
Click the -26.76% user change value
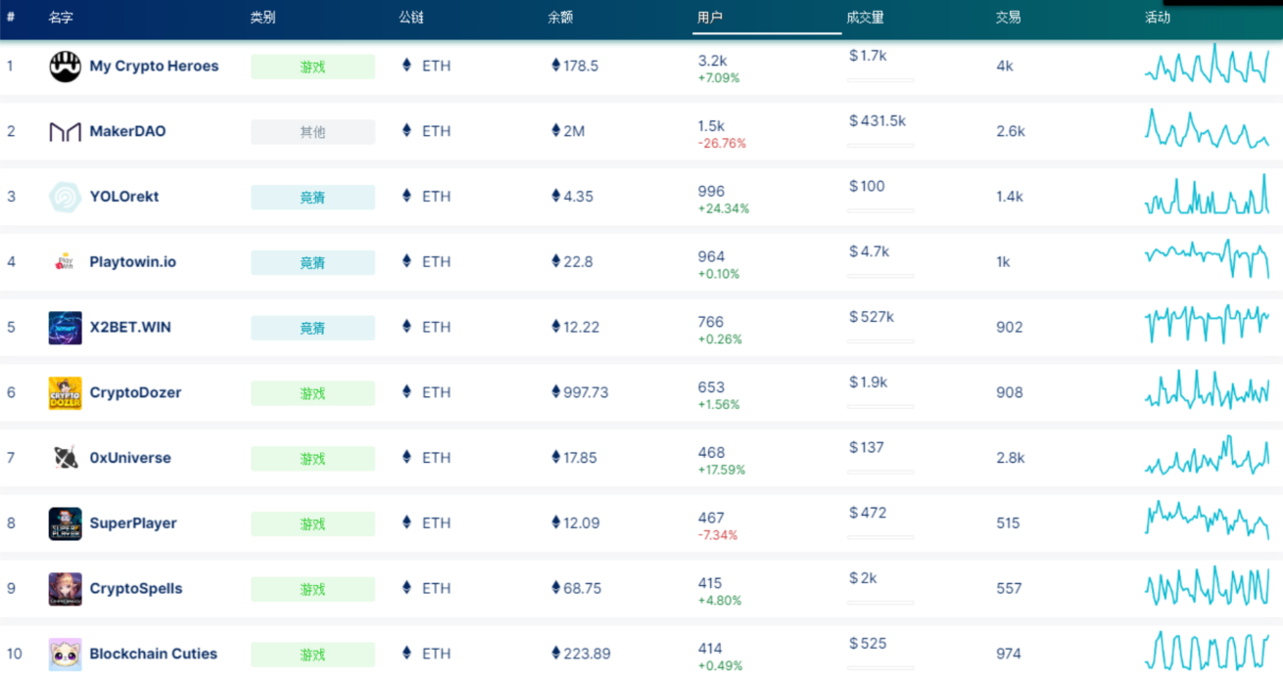pyautogui.click(x=722, y=143)
